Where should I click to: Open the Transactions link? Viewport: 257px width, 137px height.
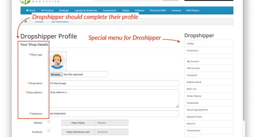[209, 131]
